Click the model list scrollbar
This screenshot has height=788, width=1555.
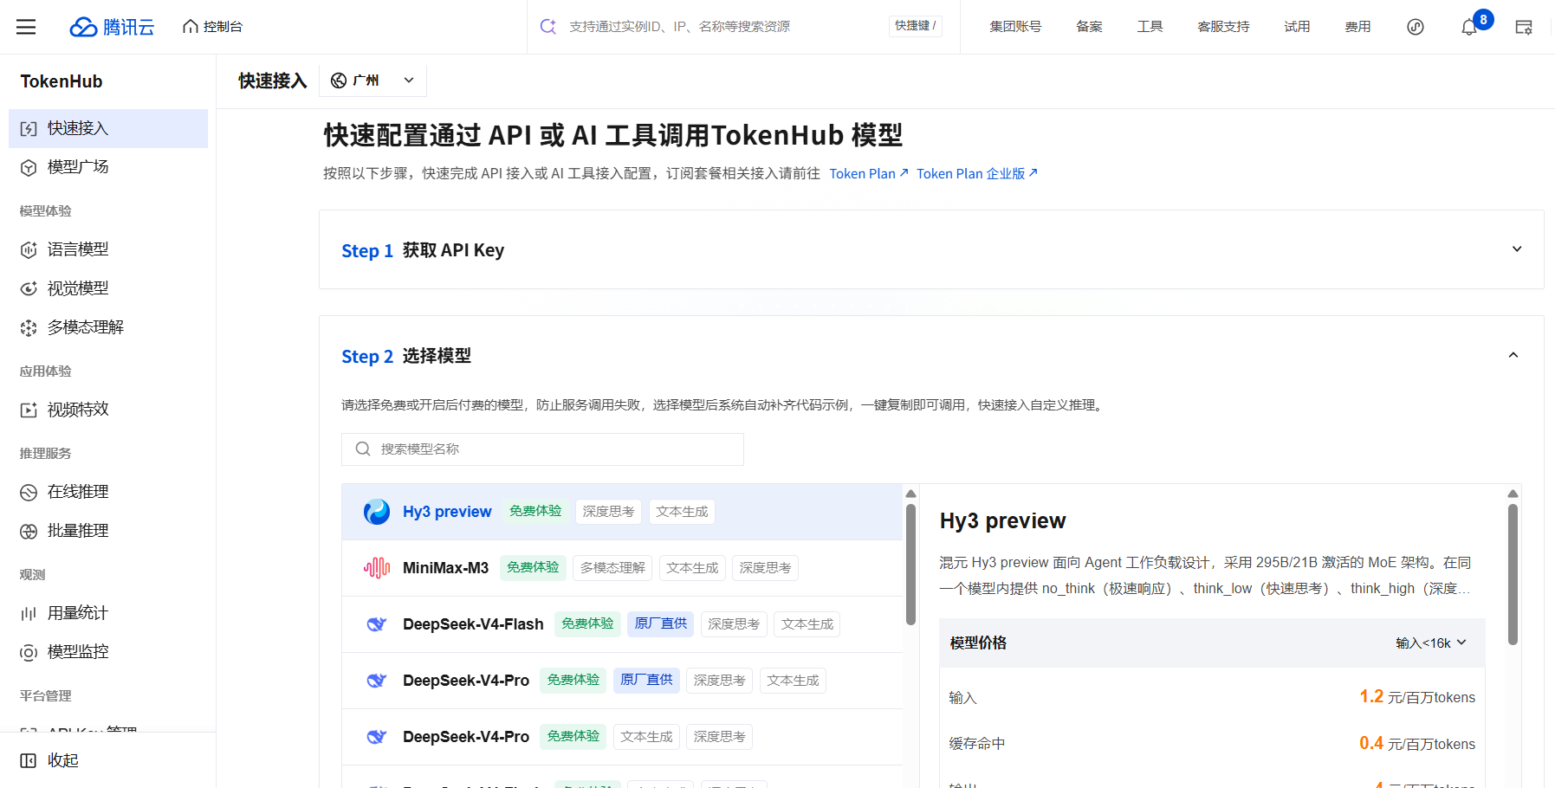coord(910,565)
